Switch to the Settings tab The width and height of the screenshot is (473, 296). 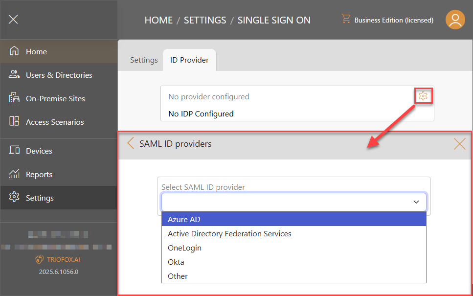(x=144, y=60)
